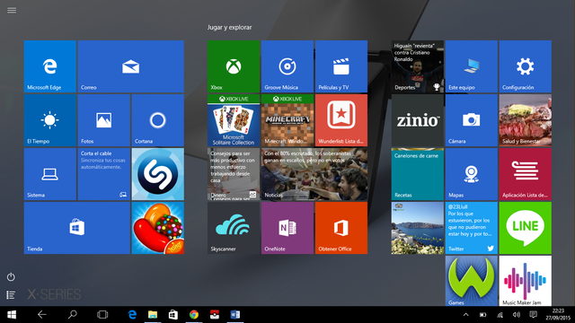Launch the zinio tile

pyautogui.click(x=417, y=120)
